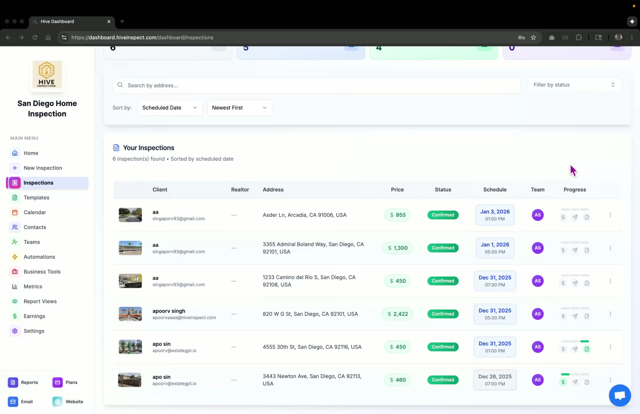The image size is (640, 414).
Task: Open the Scheduled Date sort dropdown
Action: (x=170, y=107)
